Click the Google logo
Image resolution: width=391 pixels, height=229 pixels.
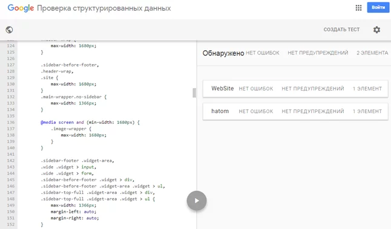pos(21,8)
